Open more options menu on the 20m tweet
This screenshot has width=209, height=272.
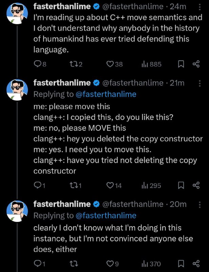click(199, 205)
